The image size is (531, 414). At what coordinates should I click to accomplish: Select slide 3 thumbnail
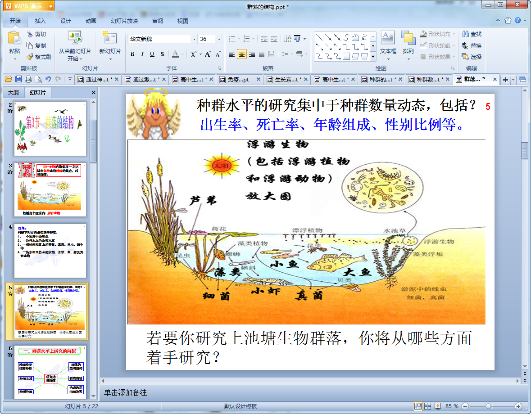click(50, 189)
